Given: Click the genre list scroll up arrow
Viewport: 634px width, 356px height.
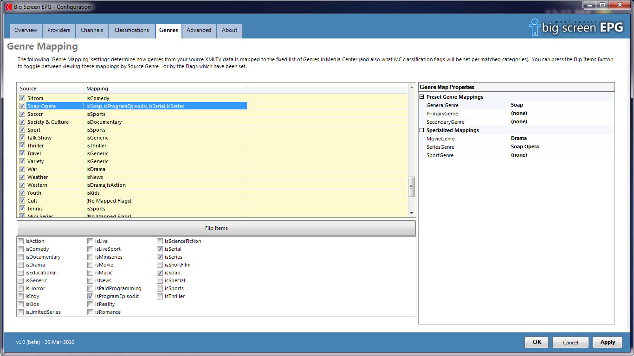Looking at the screenshot, I should [411, 87].
